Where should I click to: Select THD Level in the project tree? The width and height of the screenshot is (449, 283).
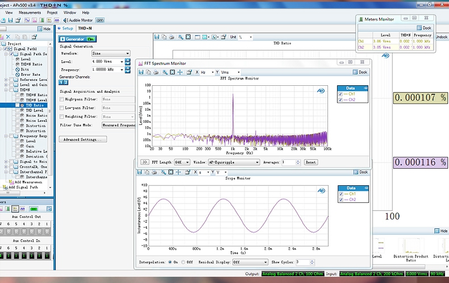(34, 110)
